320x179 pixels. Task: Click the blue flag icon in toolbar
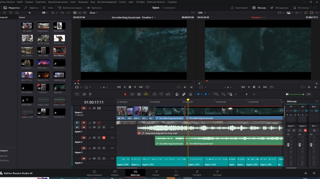[x=198, y=94]
